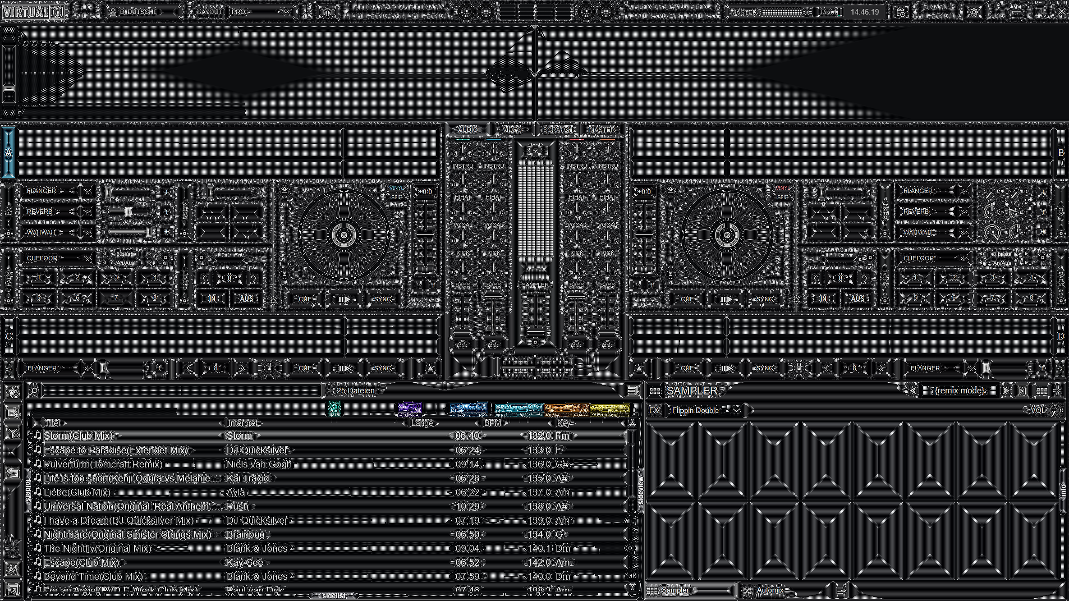Click sampler previous-bank arrow before remix mode
This screenshot has height=601, width=1069.
[914, 391]
